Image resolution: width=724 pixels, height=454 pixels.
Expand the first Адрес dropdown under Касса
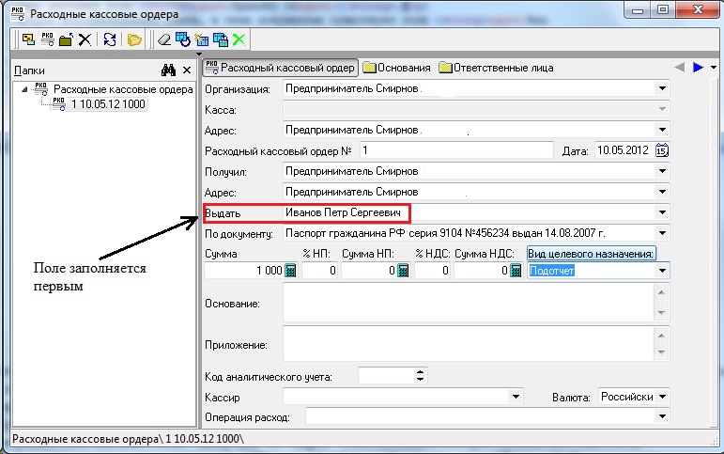click(662, 130)
